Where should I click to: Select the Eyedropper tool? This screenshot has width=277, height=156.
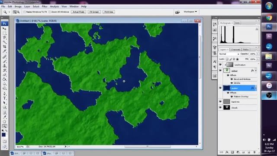(4, 117)
